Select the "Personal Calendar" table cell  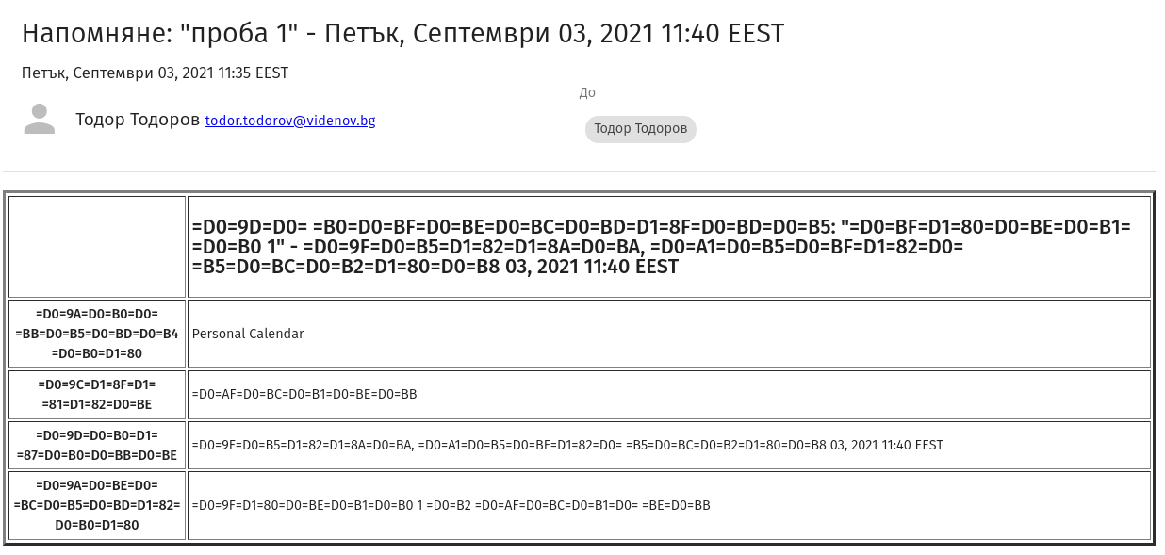tap(248, 334)
